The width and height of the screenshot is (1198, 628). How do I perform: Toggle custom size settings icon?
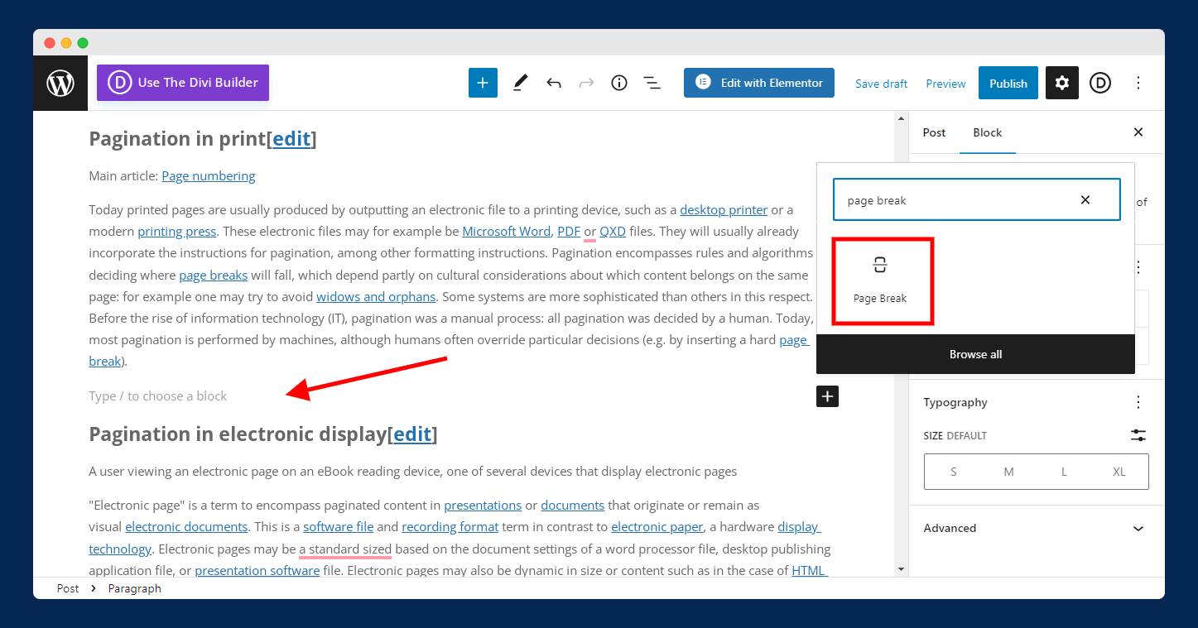click(1138, 435)
